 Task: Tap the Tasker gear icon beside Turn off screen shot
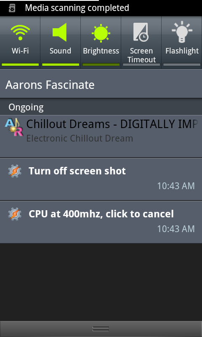15,171
